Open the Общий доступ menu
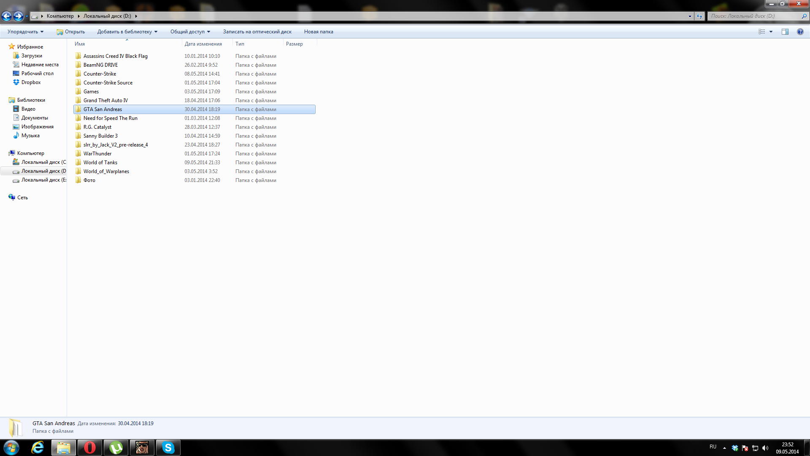The height and width of the screenshot is (456, 810). coord(190,32)
